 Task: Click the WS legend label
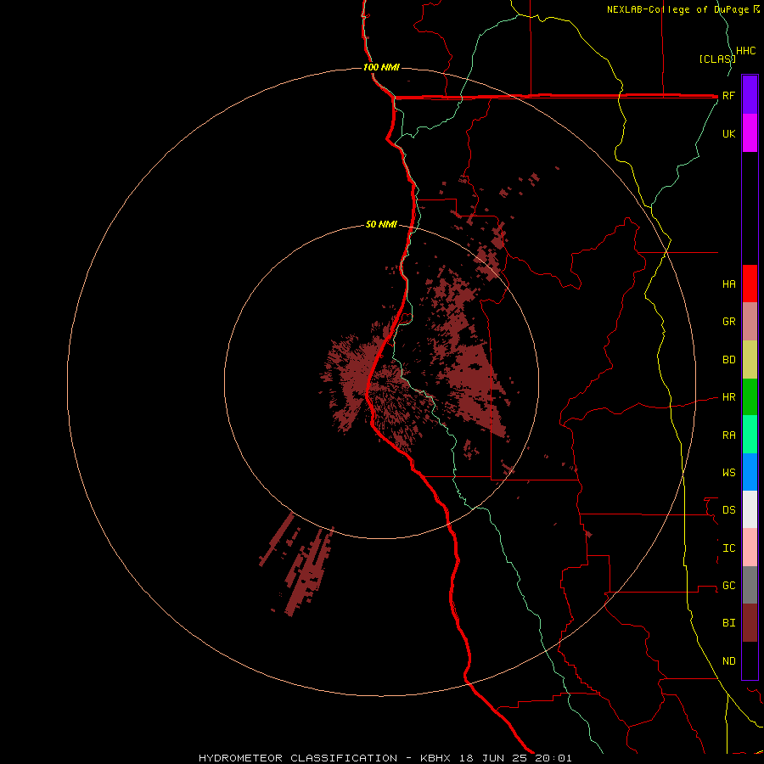[x=728, y=472]
